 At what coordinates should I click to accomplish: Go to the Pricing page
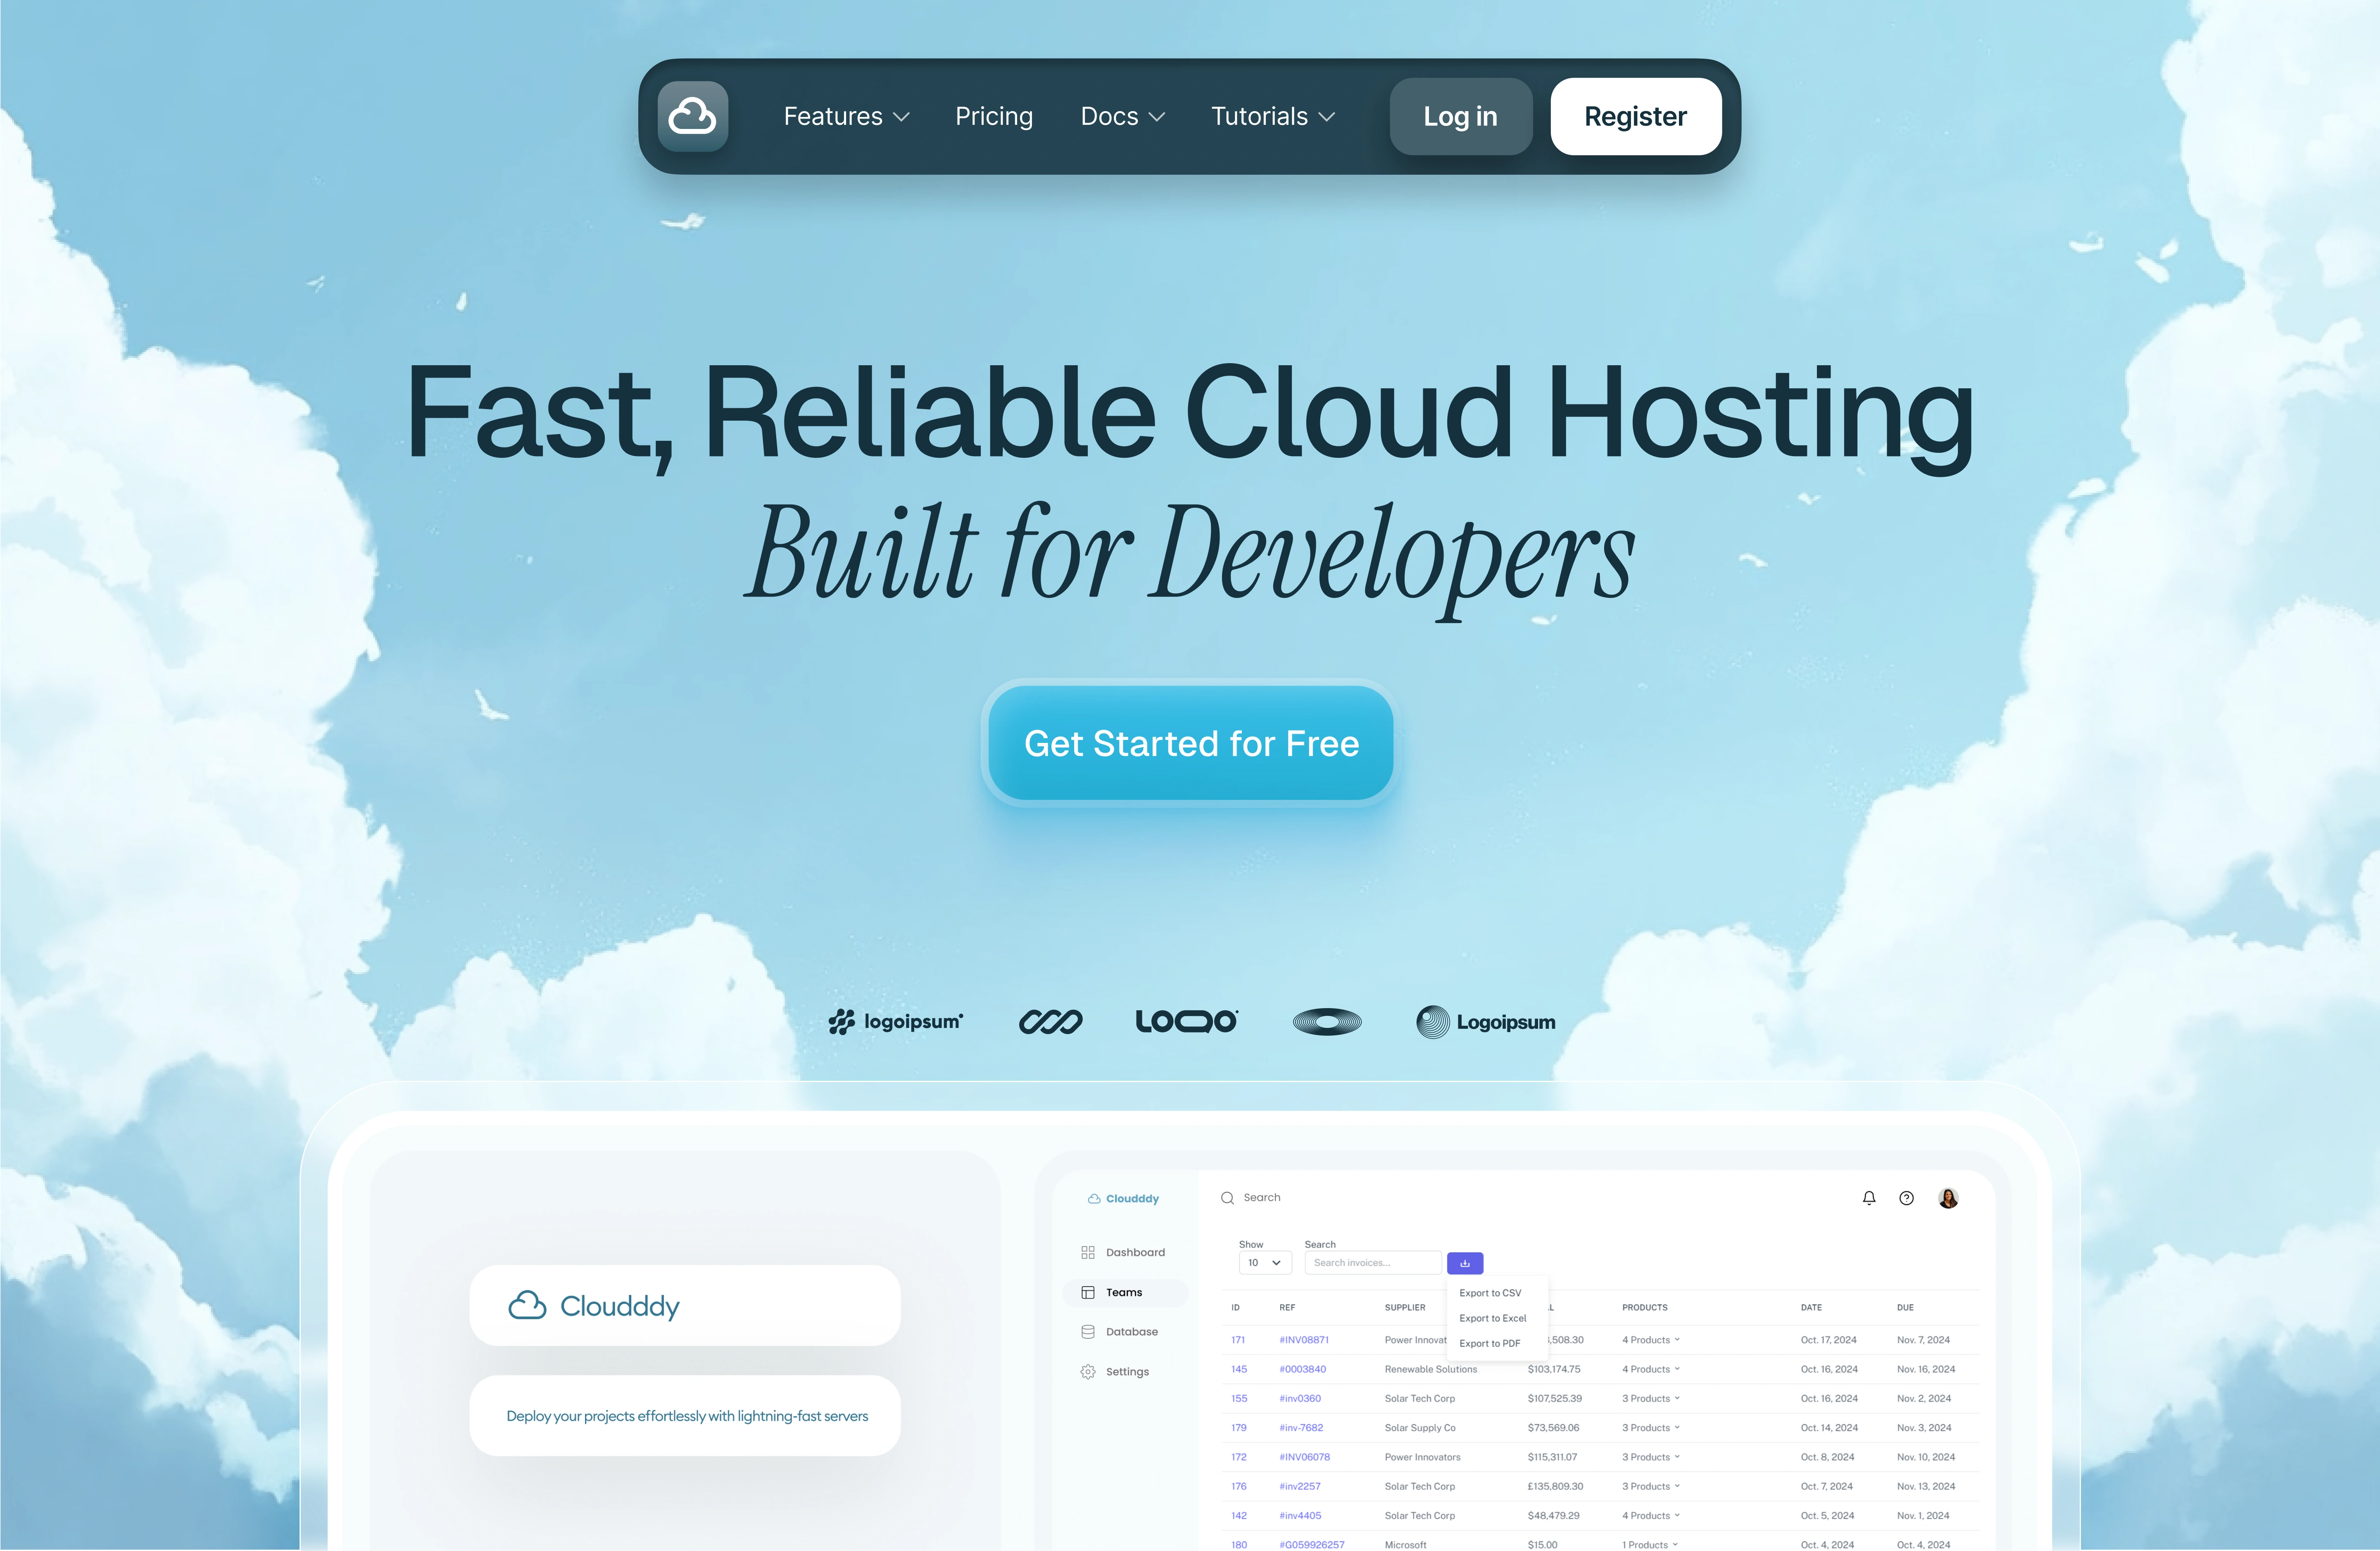(993, 116)
